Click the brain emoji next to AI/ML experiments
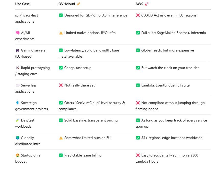The width and height of the screenshot is (220, 174). pos(18,33)
